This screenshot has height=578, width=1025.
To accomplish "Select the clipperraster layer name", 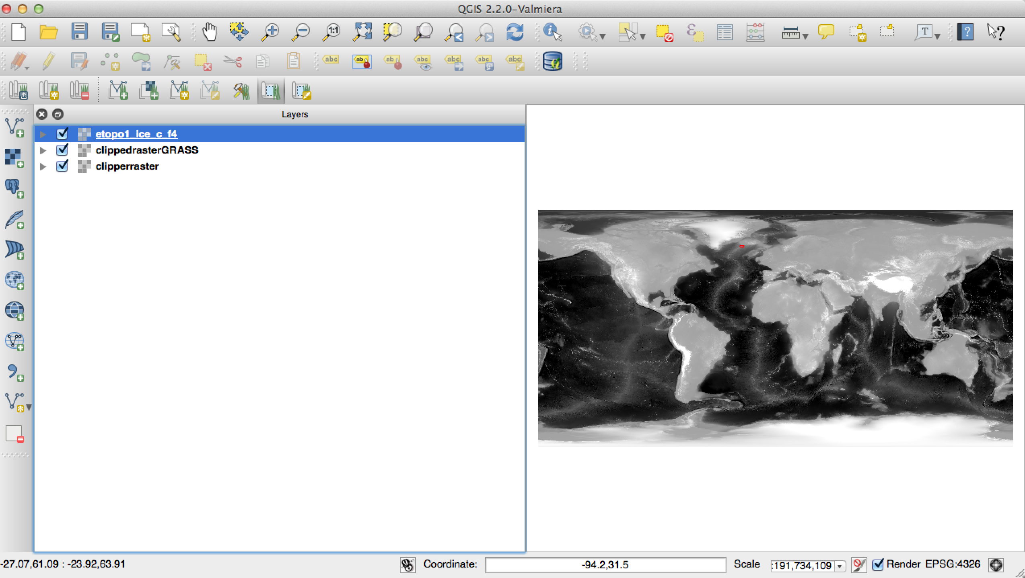I will pos(127,166).
